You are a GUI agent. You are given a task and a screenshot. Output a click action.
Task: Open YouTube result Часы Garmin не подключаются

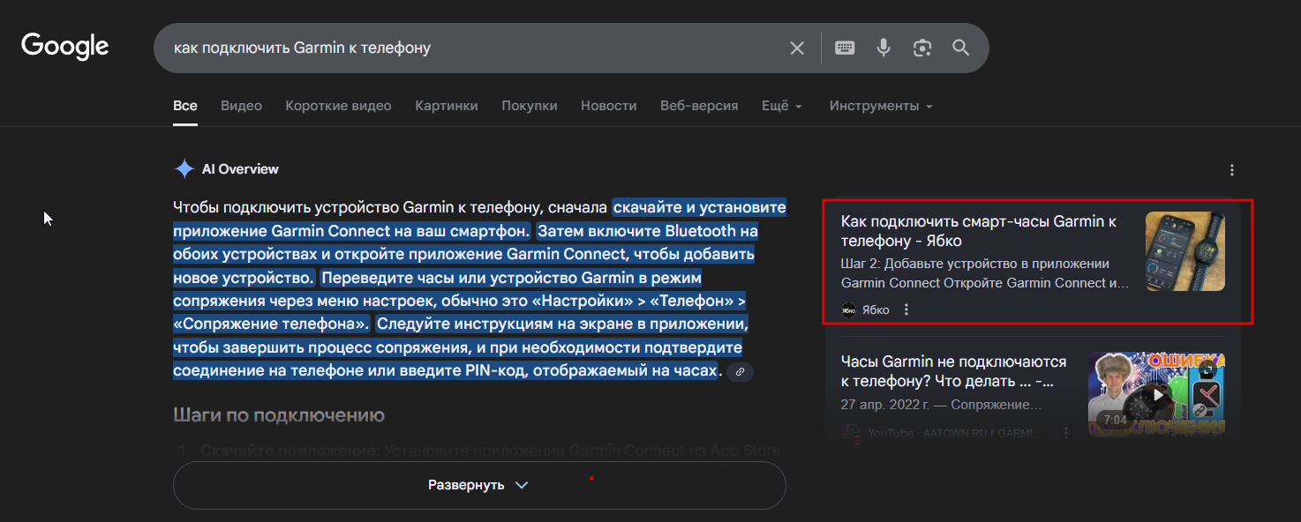(x=953, y=372)
